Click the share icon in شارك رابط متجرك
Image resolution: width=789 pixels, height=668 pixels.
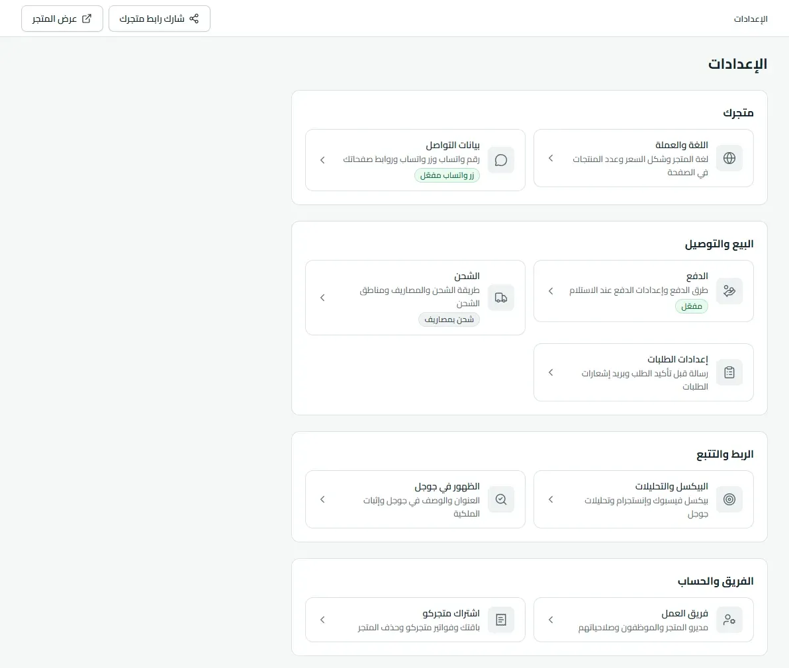(x=194, y=19)
